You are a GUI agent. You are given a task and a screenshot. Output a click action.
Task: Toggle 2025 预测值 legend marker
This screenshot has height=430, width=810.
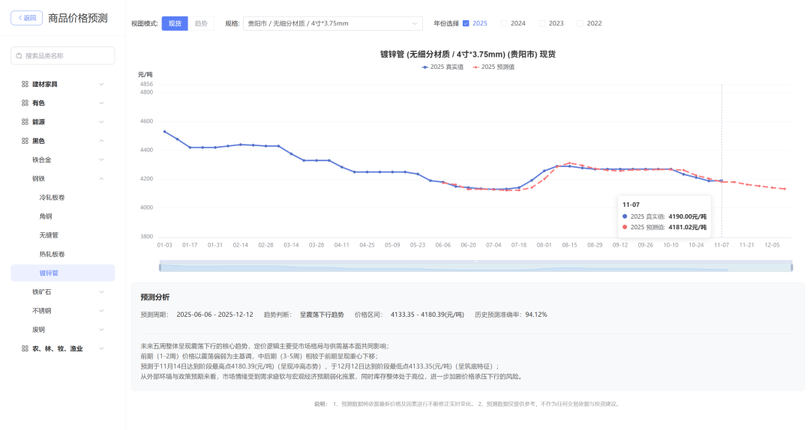(x=476, y=67)
